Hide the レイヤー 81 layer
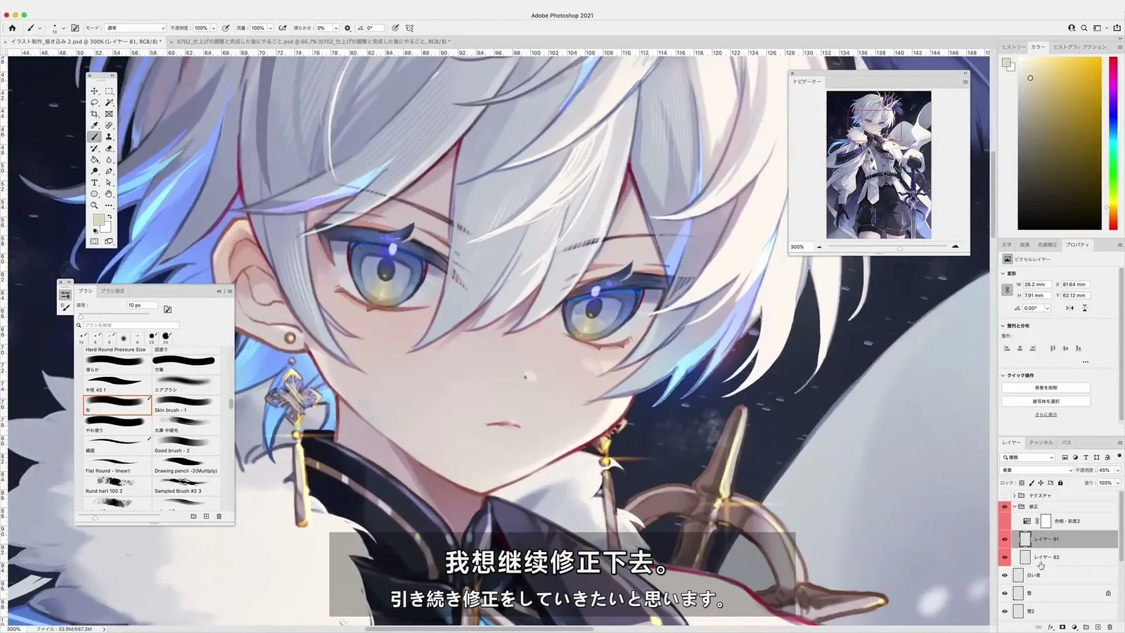1125x633 pixels. tap(1005, 539)
